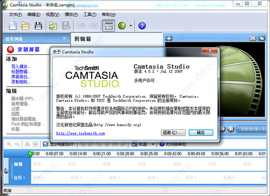
Task: Click 导入媒体... link
Action: click(21, 67)
